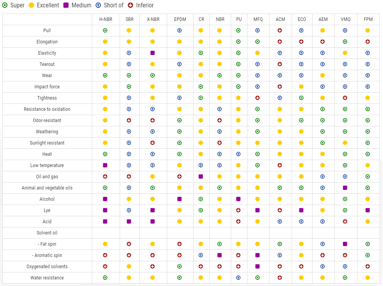The height and width of the screenshot is (286, 383).
Task: Click the Inferior icon for MFQ Tightness
Action: click(258, 98)
